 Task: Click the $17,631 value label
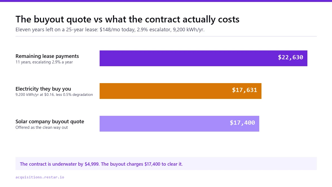tap(245, 90)
